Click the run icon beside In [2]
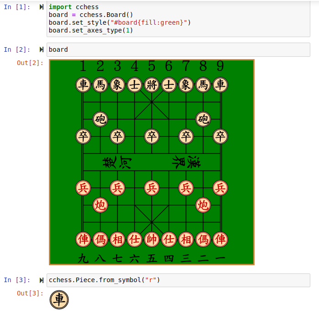The height and width of the screenshot is (311, 319). (x=42, y=49)
